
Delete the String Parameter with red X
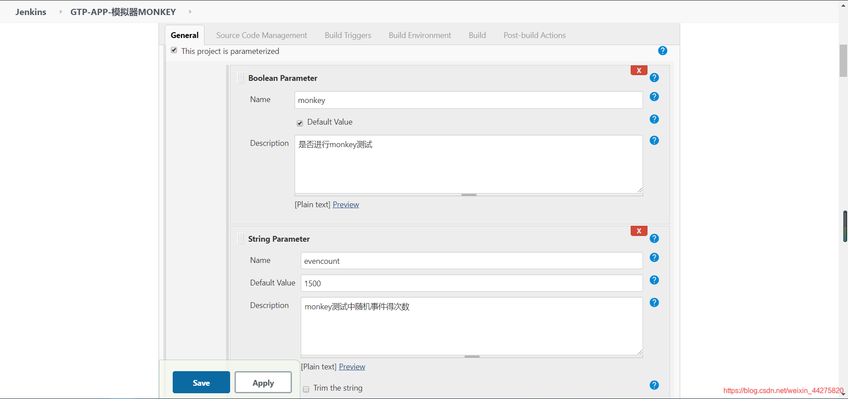(639, 231)
